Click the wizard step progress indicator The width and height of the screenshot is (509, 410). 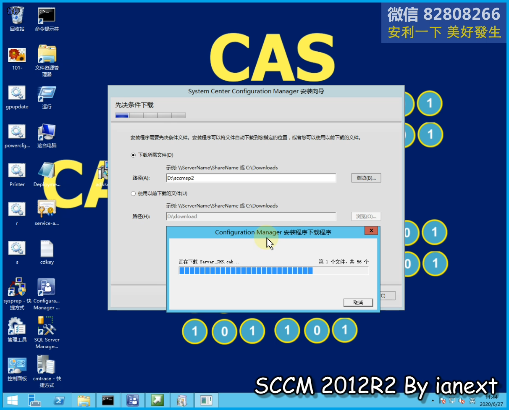tap(150, 115)
